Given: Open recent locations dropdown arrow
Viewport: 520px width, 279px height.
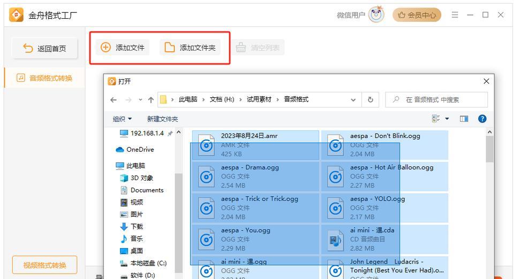Looking at the screenshot, I should click(140, 99).
